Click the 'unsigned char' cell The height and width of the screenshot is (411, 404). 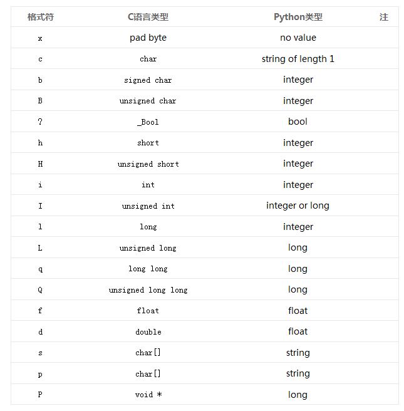click(148, 101)
